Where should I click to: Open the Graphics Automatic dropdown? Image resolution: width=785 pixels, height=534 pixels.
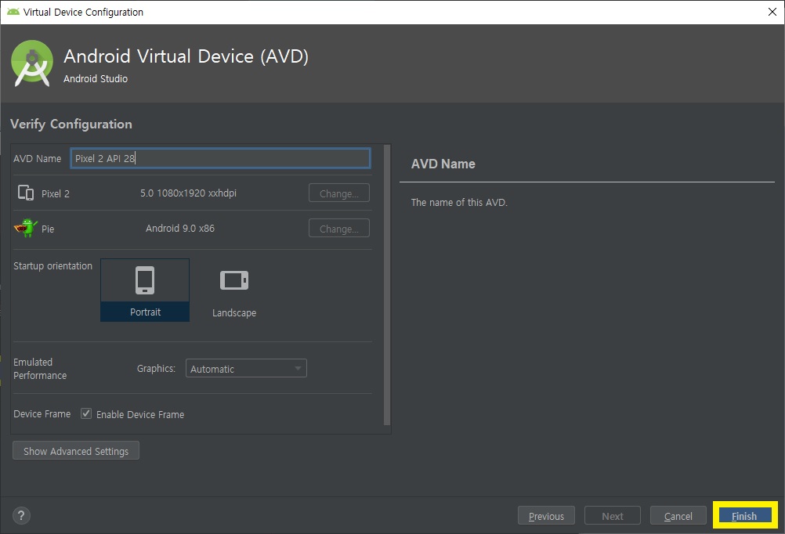246,368
